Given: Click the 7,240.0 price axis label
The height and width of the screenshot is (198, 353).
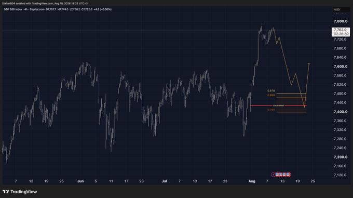Looking at the screenshot, I should pos(340,148).
